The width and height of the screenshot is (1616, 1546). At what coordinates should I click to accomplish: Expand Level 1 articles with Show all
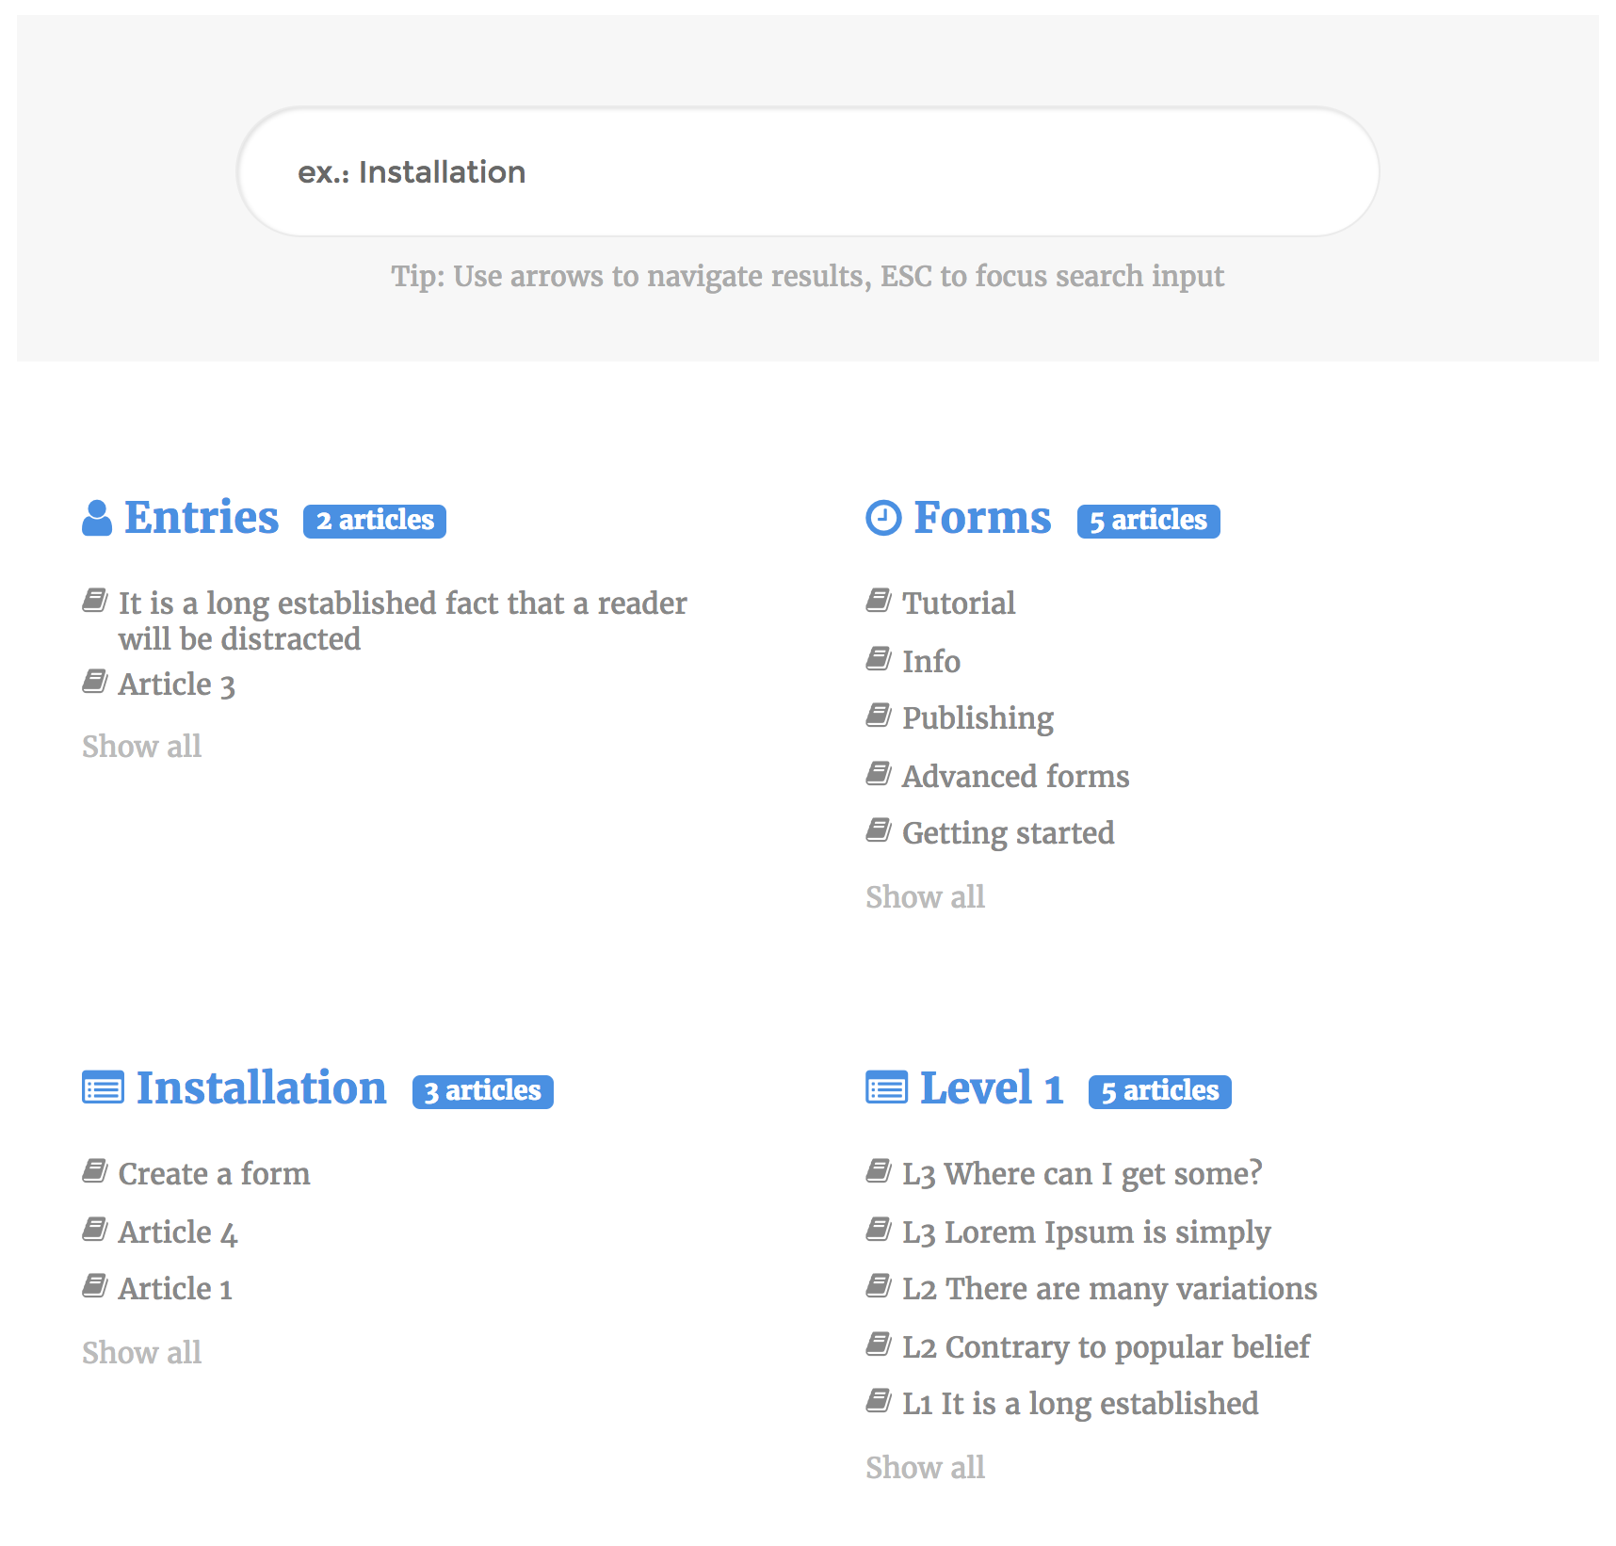coord(926,1467)
